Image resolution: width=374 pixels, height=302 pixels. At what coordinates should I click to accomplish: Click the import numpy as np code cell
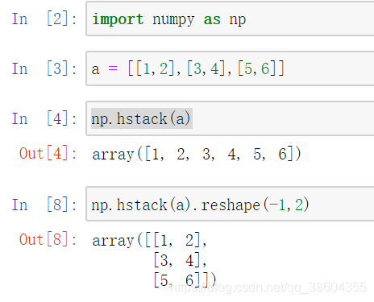coord(230,19)
